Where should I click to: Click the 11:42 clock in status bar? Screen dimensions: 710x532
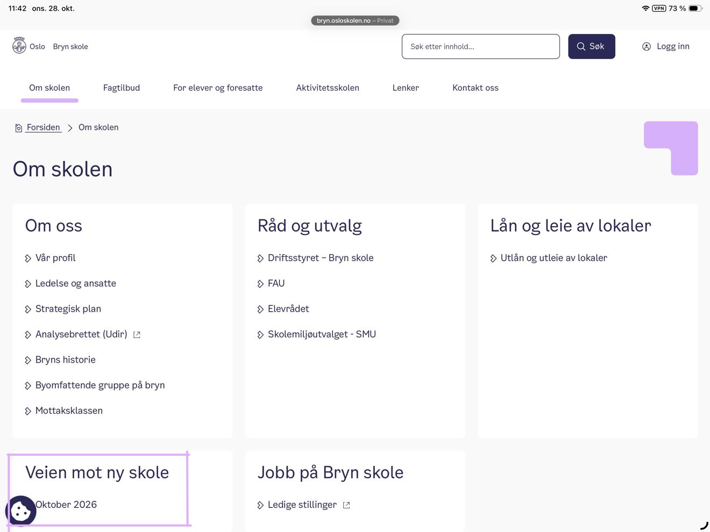tap(17, 8)
